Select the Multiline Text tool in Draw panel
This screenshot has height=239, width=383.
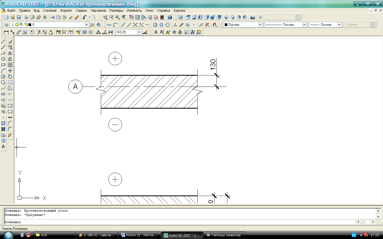pos(3,147)
